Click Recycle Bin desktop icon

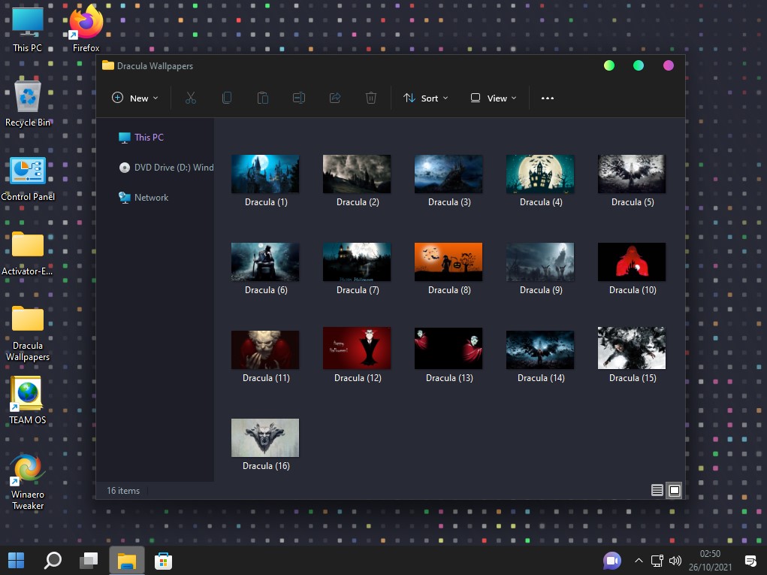click(27, 103)
